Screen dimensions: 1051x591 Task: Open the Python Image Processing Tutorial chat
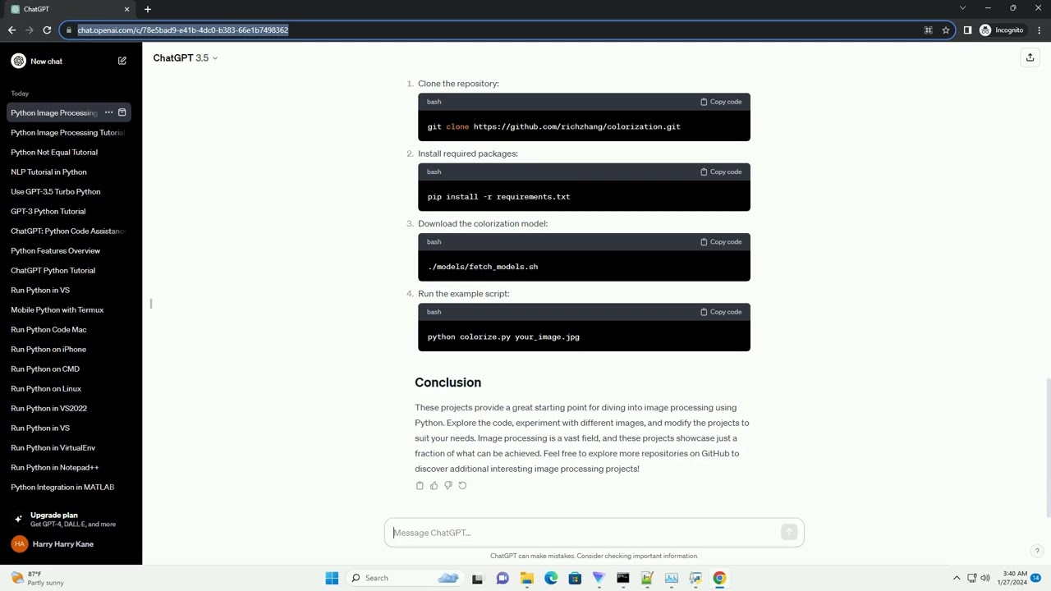(x=69, y=132)
